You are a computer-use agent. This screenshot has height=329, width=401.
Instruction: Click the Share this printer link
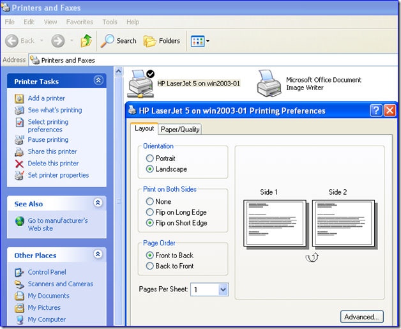(52, 151)
